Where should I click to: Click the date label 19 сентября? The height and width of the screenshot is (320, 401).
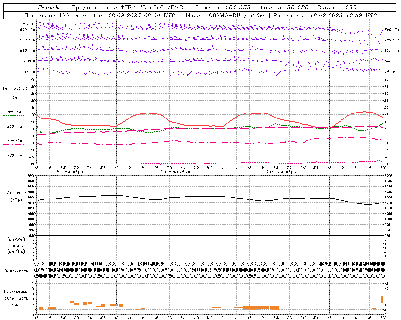pyautogui.click(x=175, y=172)
